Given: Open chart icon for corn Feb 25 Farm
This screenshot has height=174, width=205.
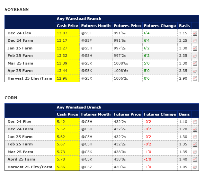Looking at the screenshot, I should point(195,144).
